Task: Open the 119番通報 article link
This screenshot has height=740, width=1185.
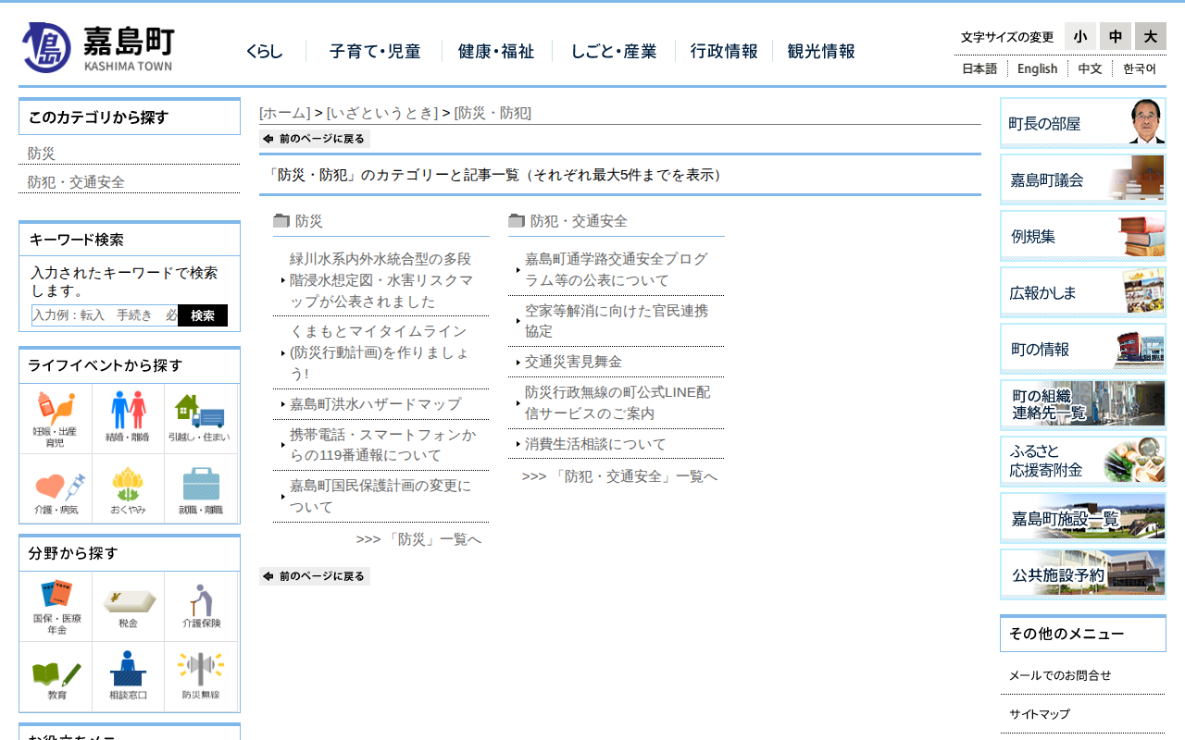Action: [382, 445]
